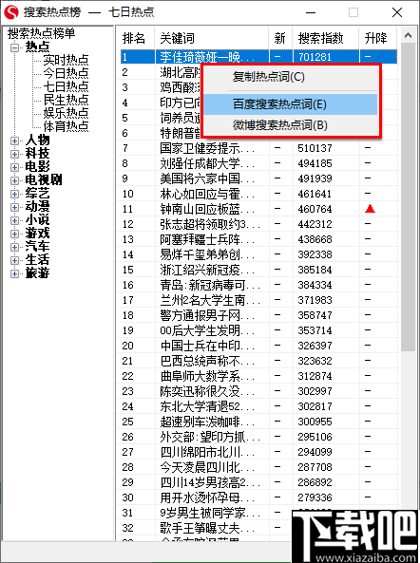Click the Sogou app logo icon
Image resolution: width=420 pixels, height=563 pixels.
[x=10, y=12]
